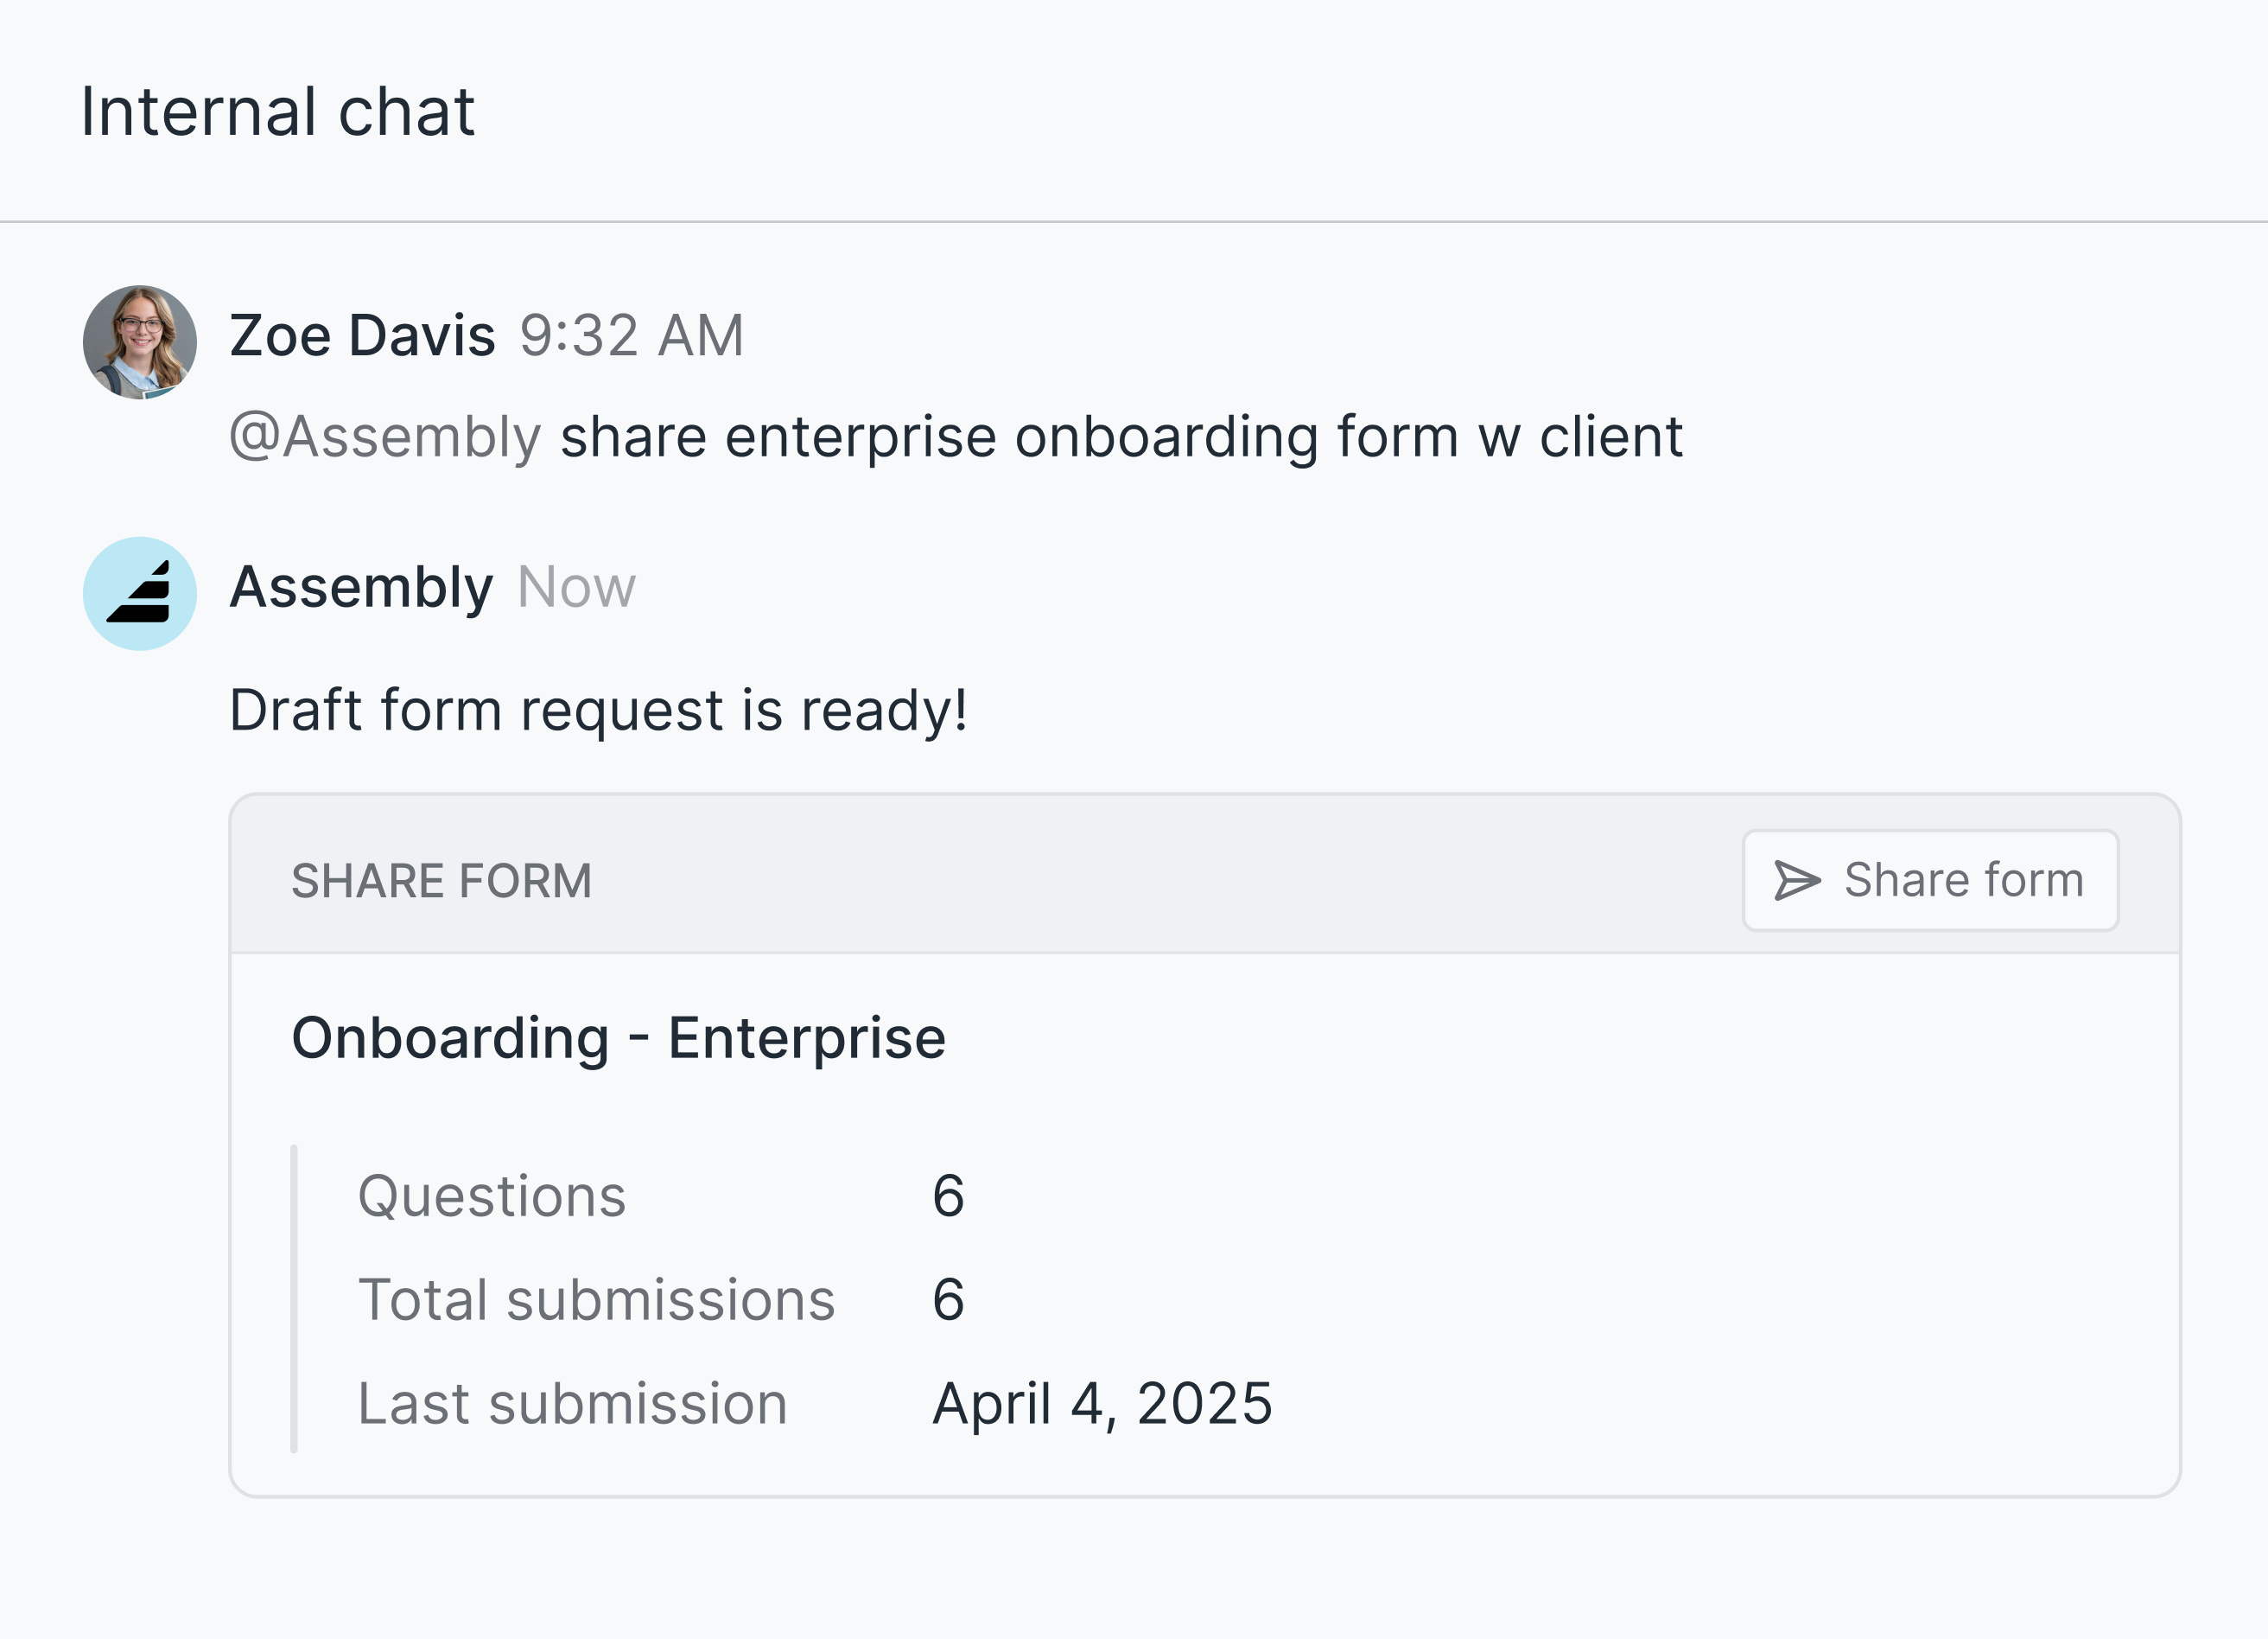Click the Last submission label
This screenshot has height=1639, width=2268.
[x=572, y=1404]
